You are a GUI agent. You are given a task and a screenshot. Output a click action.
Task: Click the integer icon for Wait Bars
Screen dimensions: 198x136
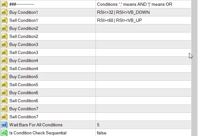tap(4, 125)
